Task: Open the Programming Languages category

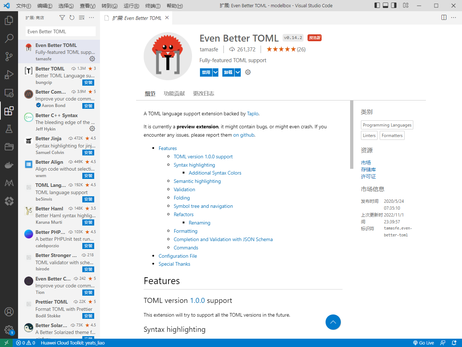Action: tap(387, 125)
